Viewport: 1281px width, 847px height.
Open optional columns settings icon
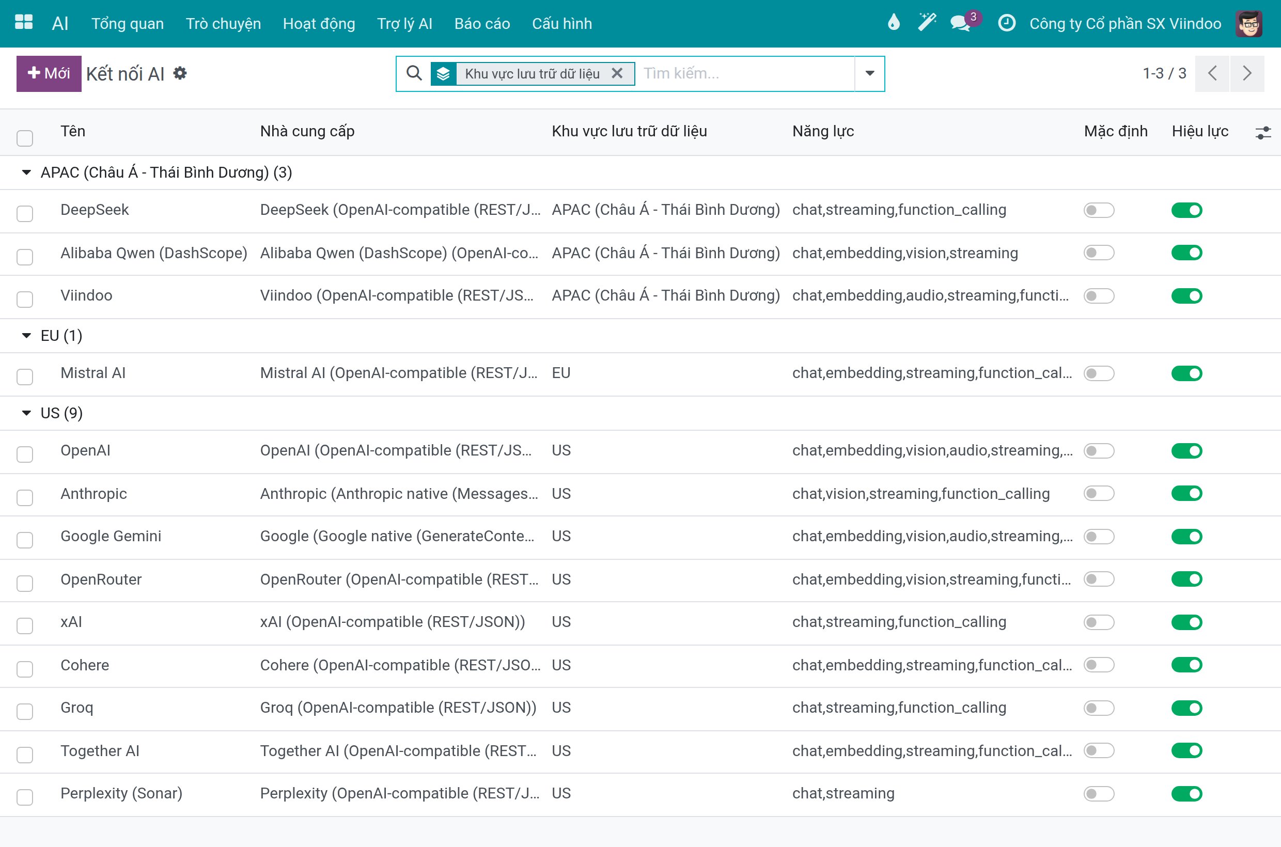tap(1262, 132)
